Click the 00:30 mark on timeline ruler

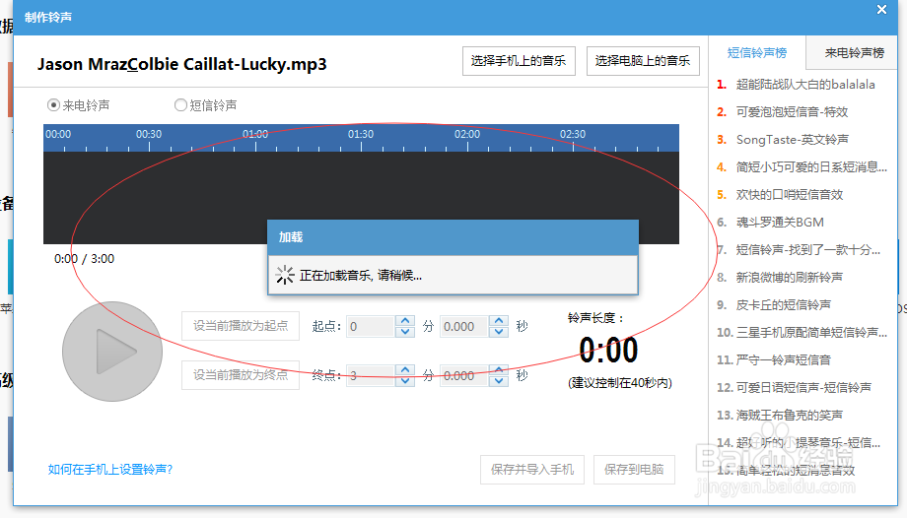pos(149,134)
